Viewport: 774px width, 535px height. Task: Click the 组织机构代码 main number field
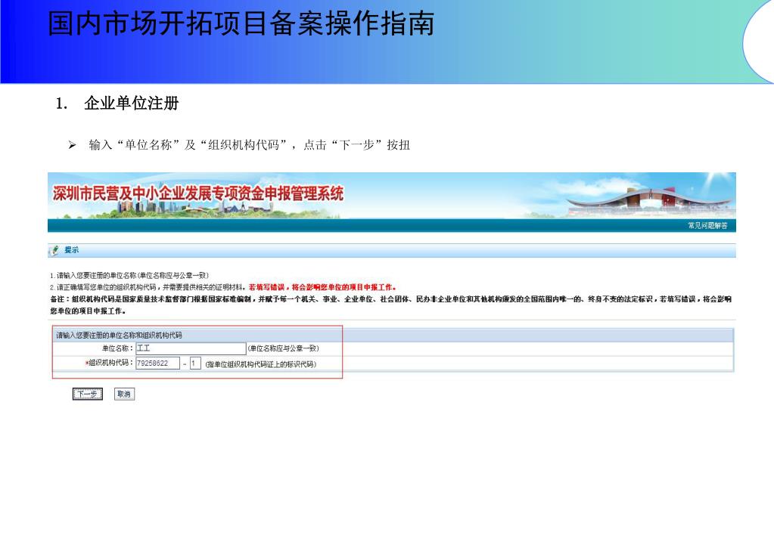[157, 363]
